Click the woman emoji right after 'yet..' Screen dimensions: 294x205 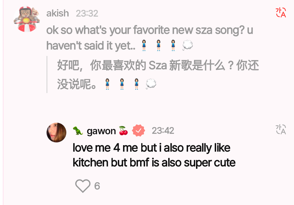coord(144,45)
